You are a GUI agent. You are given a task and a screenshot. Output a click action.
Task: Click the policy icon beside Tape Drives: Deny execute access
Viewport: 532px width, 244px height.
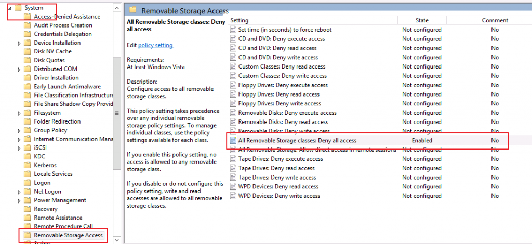[233, 159]
